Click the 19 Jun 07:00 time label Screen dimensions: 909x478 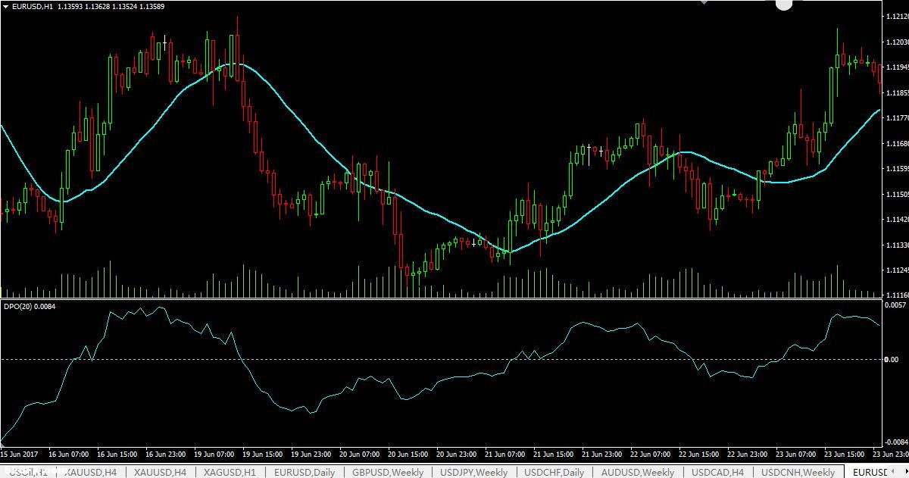(x=214, y=455)
